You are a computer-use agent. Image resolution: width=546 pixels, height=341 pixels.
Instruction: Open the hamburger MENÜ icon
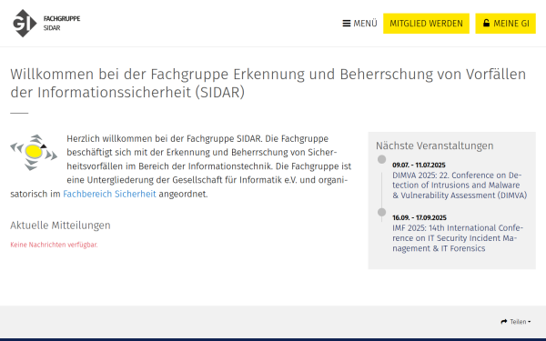click(347, 24)
